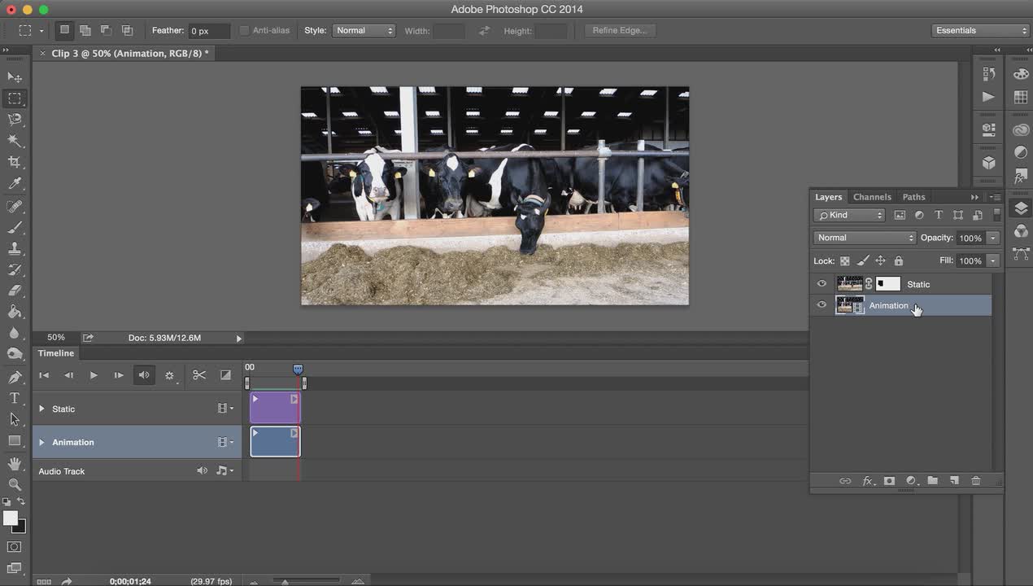Expand the Static track in Timeline
Viewport: 1033px width, 586px height.
[41, 409]
